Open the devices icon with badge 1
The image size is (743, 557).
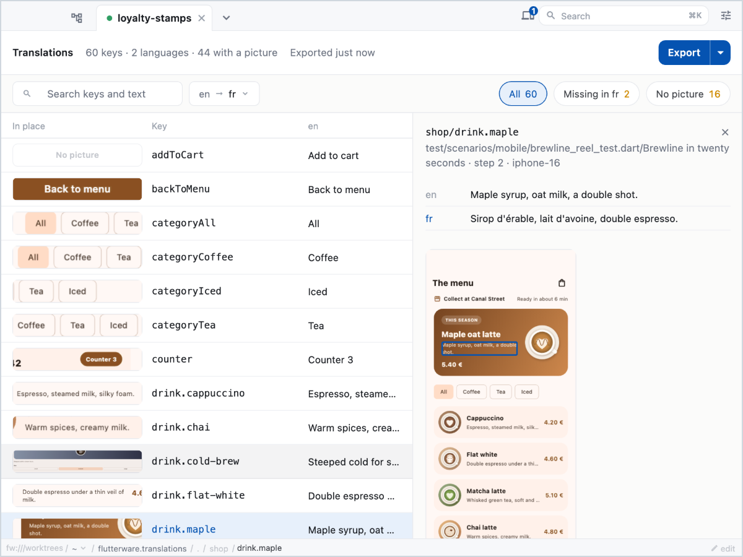(528, 15)
